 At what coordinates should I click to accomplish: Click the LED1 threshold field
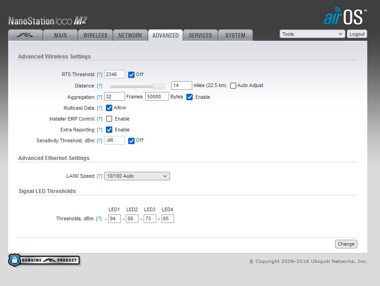[115, 218]
